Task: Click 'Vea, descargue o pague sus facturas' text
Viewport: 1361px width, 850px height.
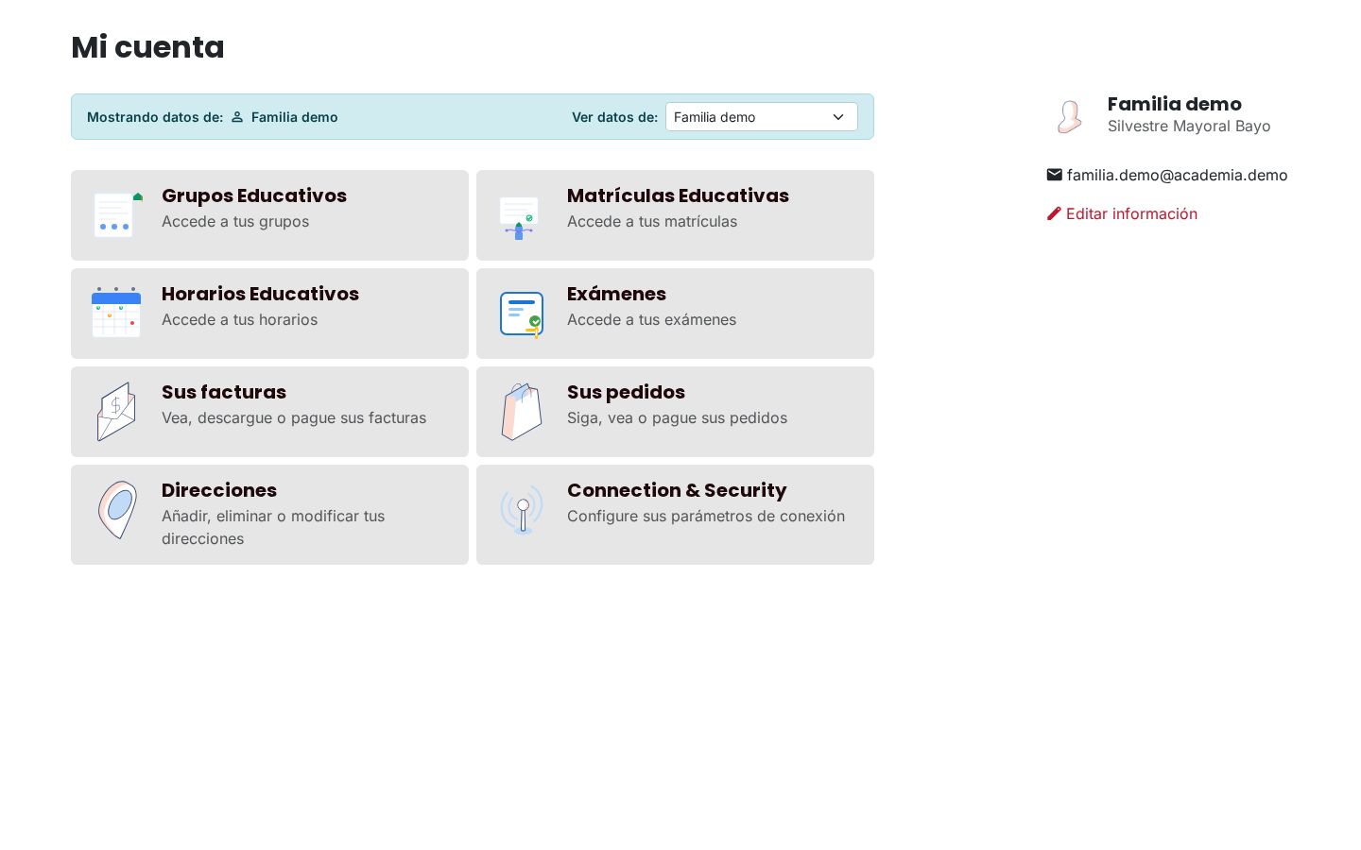Action: 294,417
